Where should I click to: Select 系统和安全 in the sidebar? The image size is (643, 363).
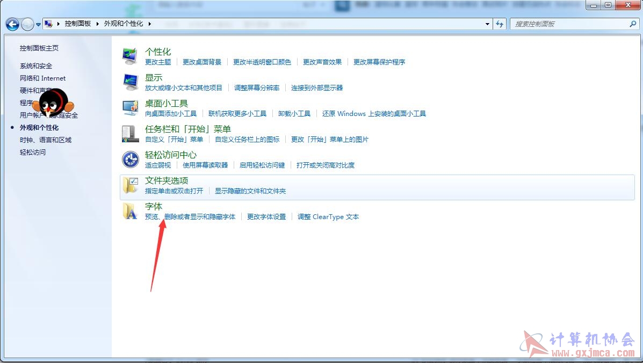point(35,66)
